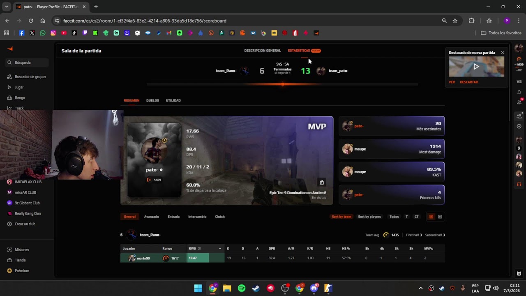Open the VS icon in right sidebar

pos(519,81)
